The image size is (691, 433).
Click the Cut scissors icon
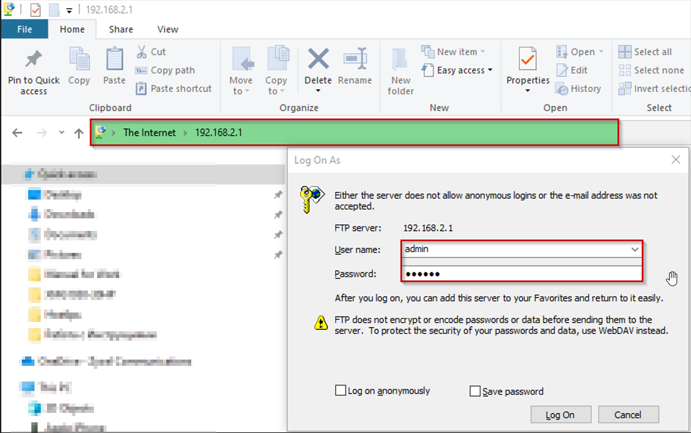click(x=142, y=52)
